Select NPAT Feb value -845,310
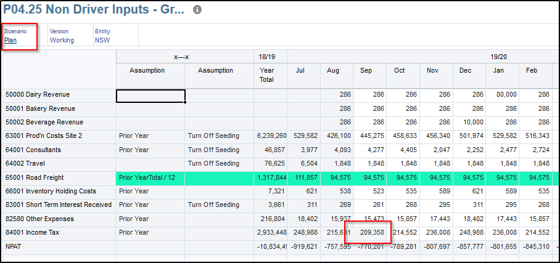Screen dimensions: 560x263 pyautogui.click(x=536, y=246)
